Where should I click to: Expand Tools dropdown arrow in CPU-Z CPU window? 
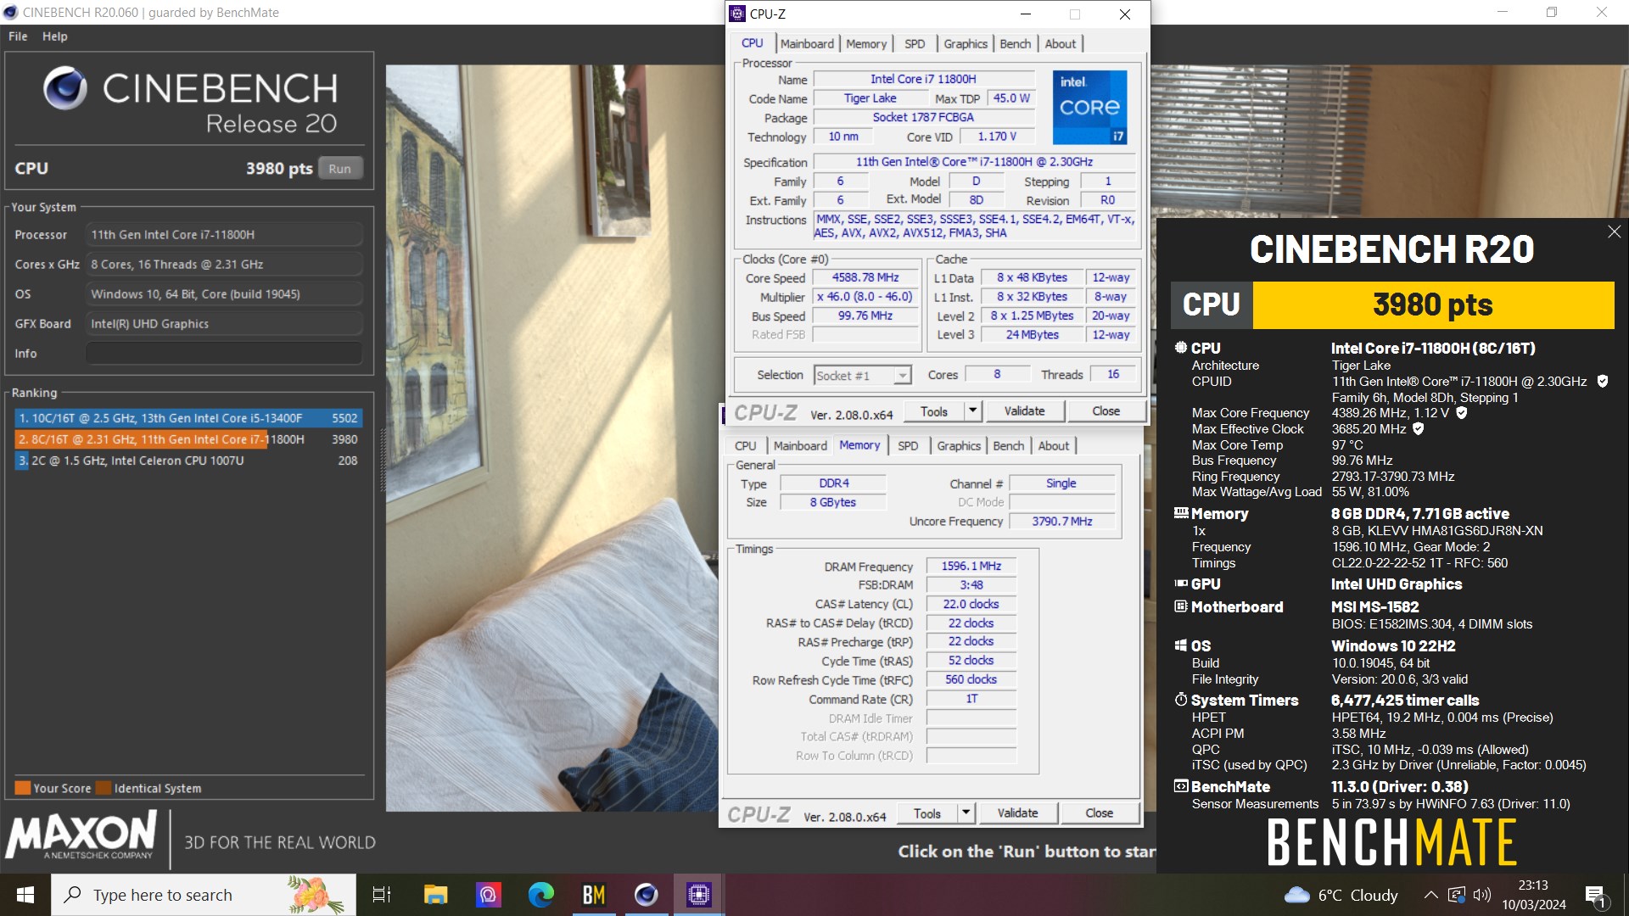pyautogui.click(x=973, y=411)
